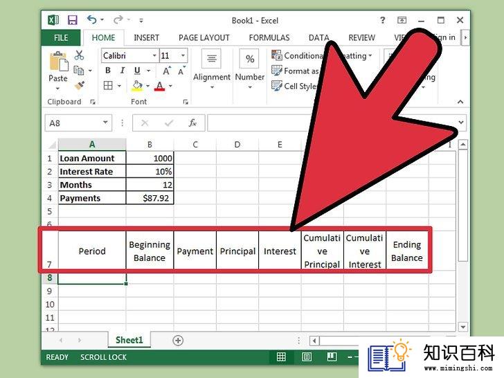Select column A header
The width and height of the screenshot is (504, 378).
(x=92, y=144)
